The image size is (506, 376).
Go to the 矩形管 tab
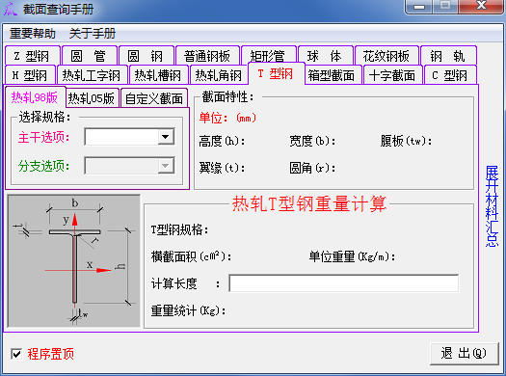(x=268, y=56)
